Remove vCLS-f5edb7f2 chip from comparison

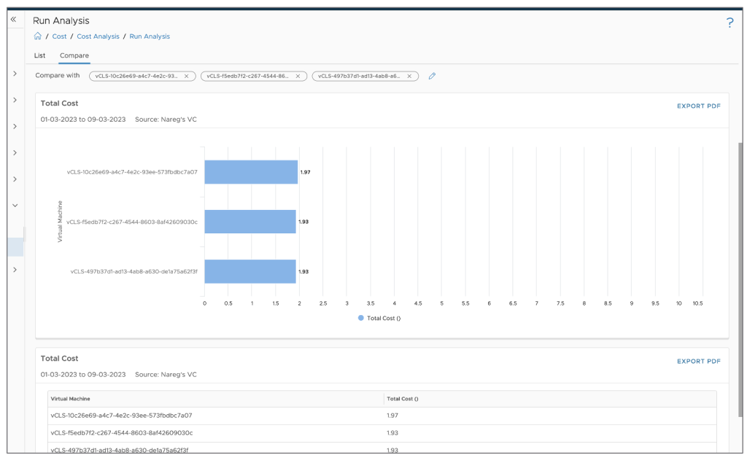coord(298,76)
